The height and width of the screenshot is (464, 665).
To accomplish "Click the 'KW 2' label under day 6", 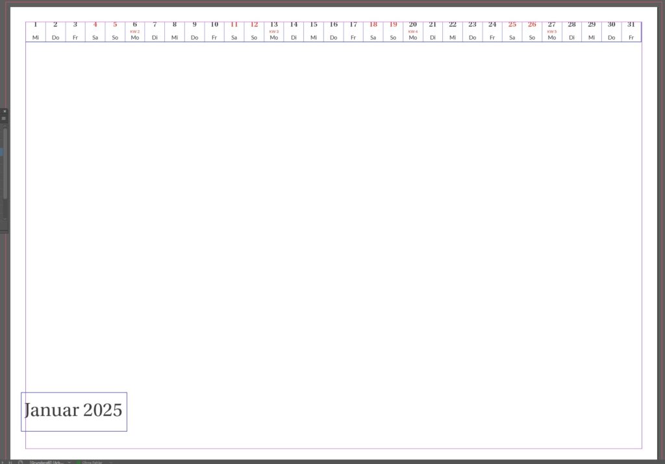I will 135,31.
